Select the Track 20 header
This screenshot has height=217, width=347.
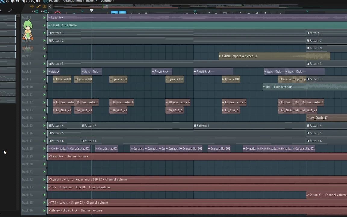34,164
